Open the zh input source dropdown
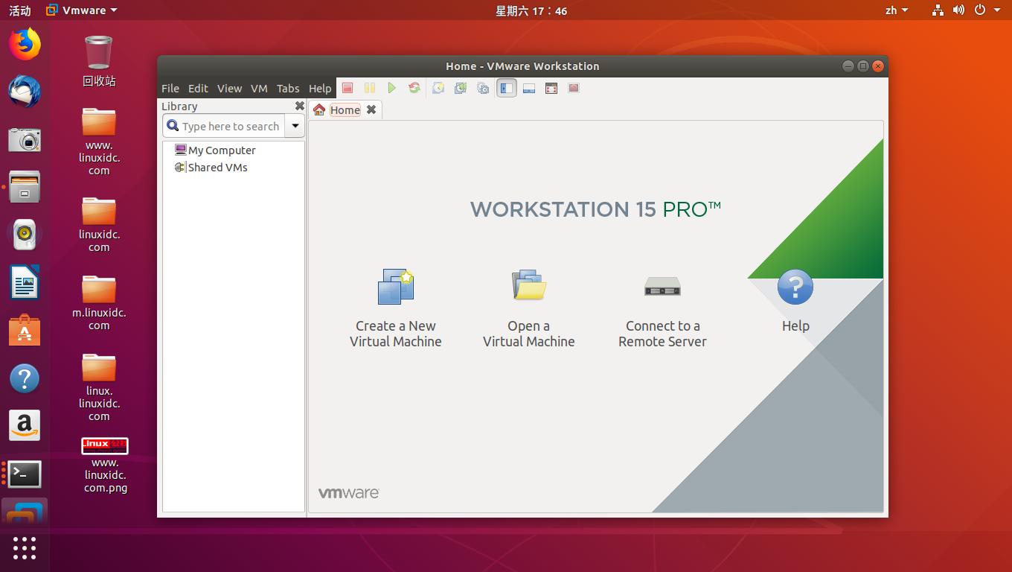Image resolution: width=1012 pixels, height=572 pixels. tap(897, 10)
